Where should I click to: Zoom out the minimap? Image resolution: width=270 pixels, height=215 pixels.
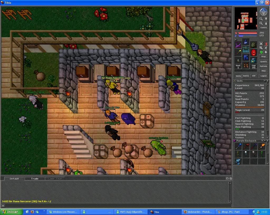(x=261, y=19)
